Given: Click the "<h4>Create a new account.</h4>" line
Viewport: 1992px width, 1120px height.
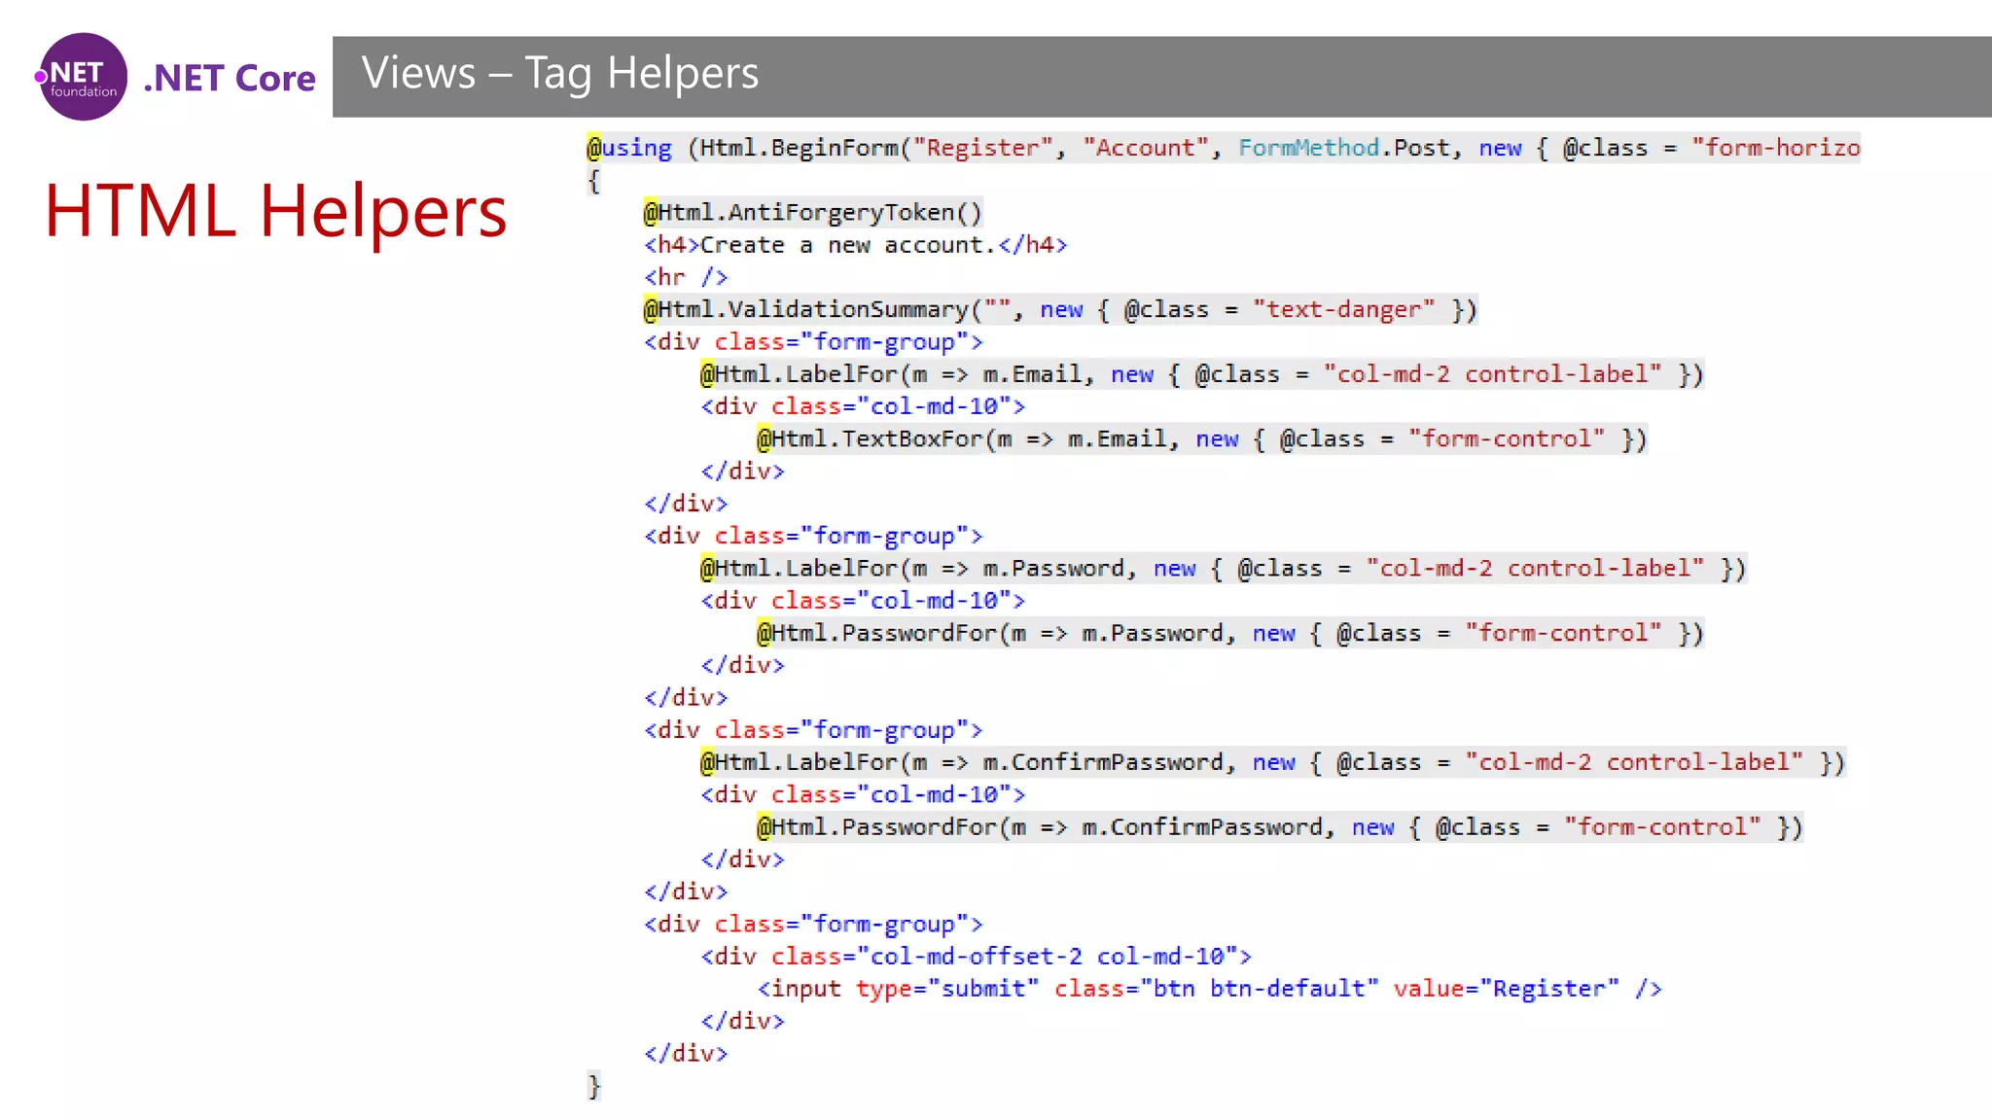Looking at the screenshot, I should point(855,245).
